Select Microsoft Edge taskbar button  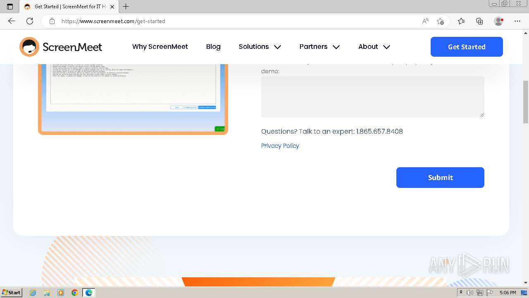[88, 293]
